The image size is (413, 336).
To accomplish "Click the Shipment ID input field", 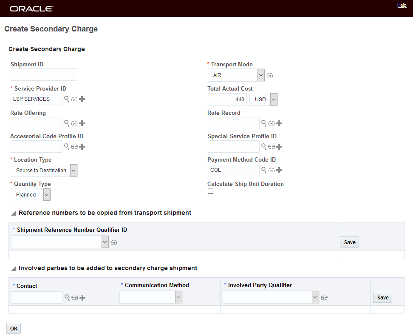I will [44, 75].
